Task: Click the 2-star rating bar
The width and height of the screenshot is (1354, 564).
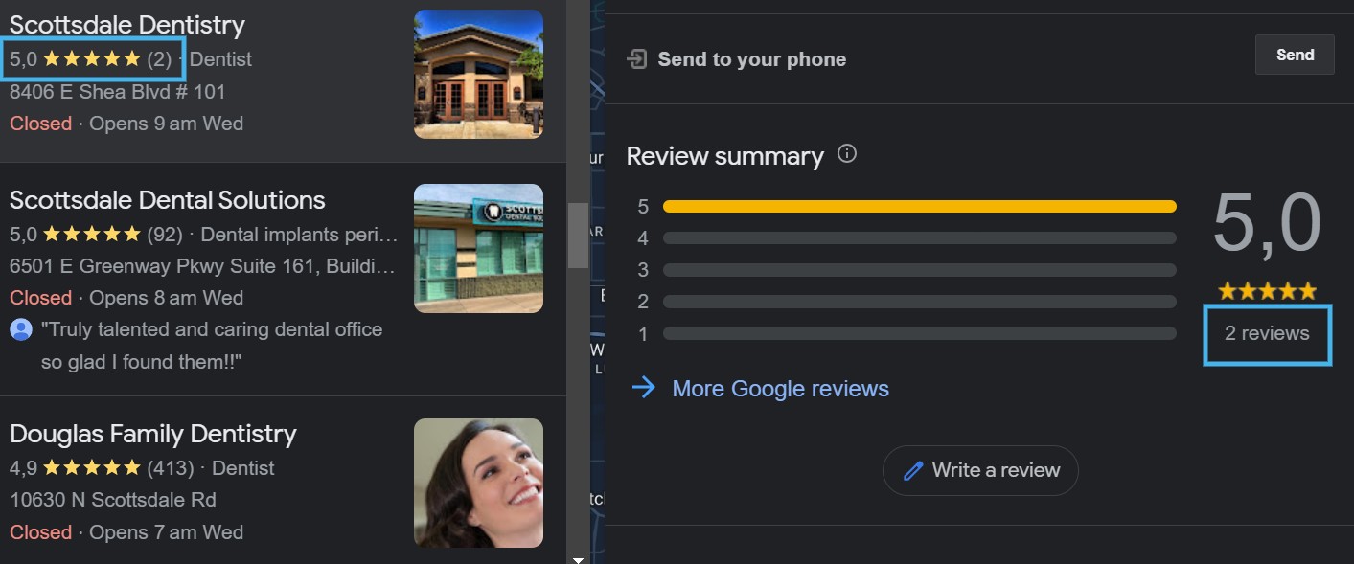Action: (919, 302)
